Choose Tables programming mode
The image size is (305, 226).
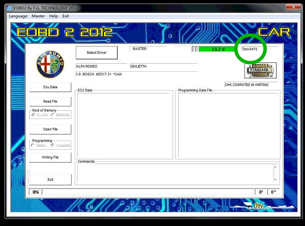(x=33, y=146)
